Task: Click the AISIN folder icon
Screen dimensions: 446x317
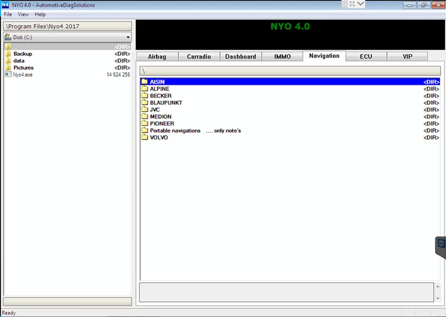Action: click(145, 81)
